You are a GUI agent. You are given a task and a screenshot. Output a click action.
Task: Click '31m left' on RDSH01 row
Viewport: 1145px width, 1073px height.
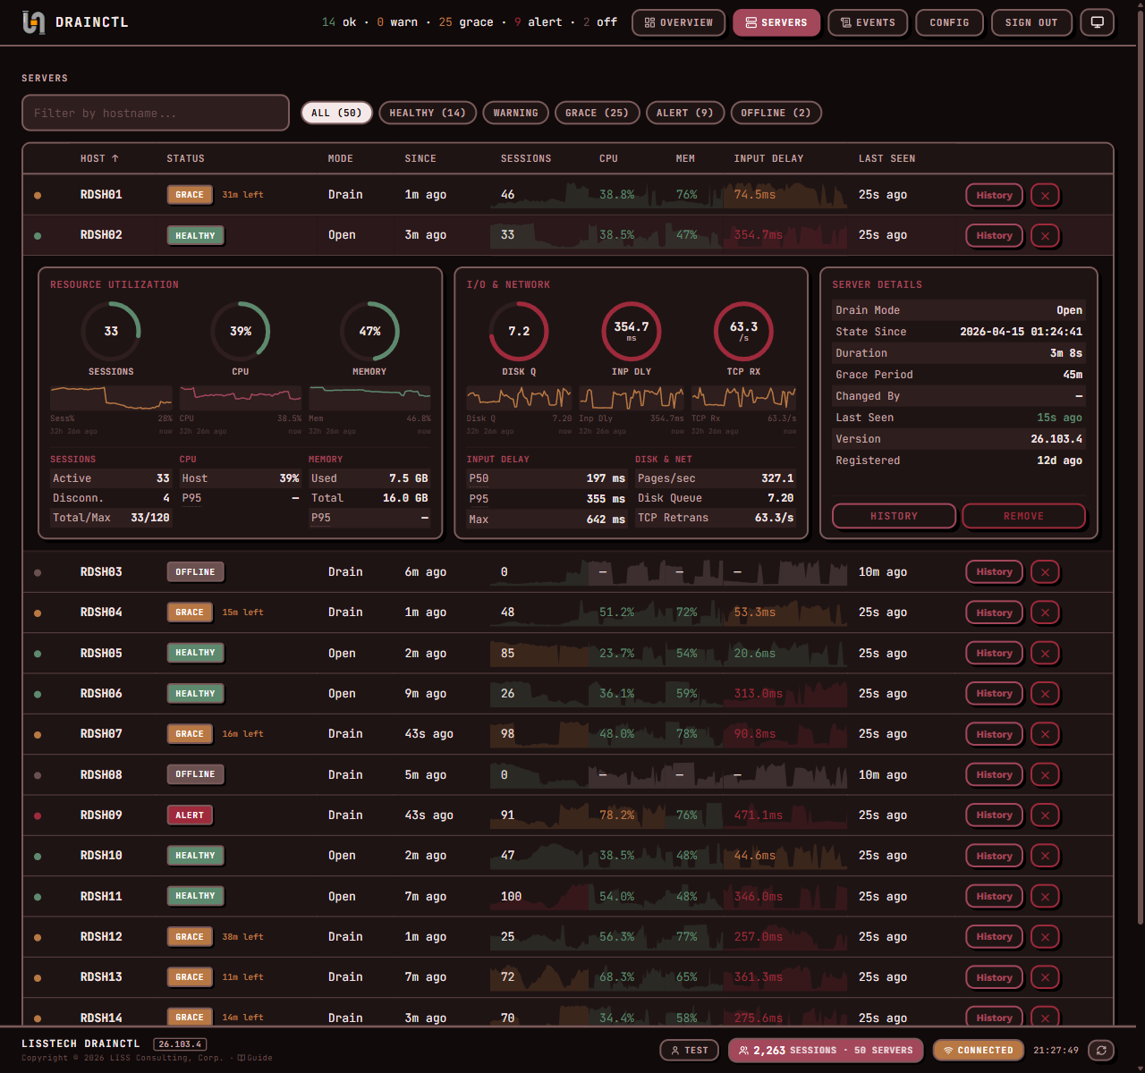click(x=242, y=195)
